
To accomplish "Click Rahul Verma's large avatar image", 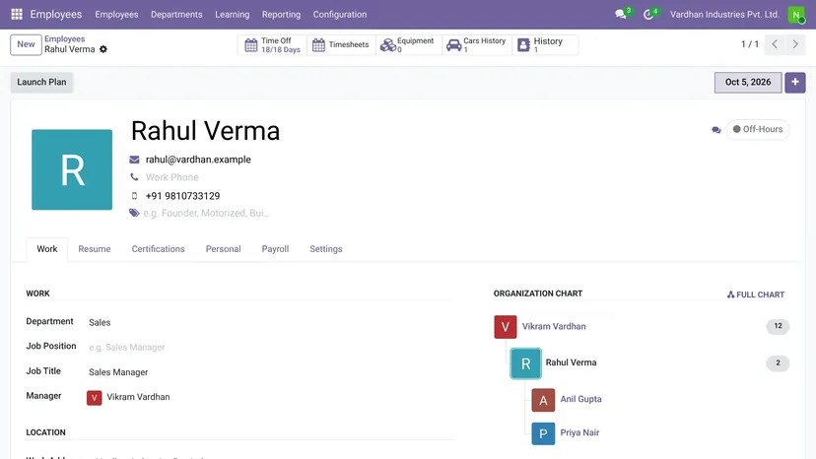I will pos(72,169).
